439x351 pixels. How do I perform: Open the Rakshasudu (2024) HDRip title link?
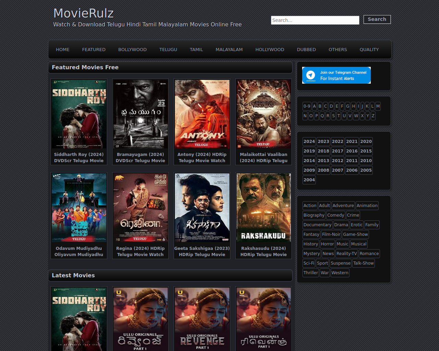[263, 251]
